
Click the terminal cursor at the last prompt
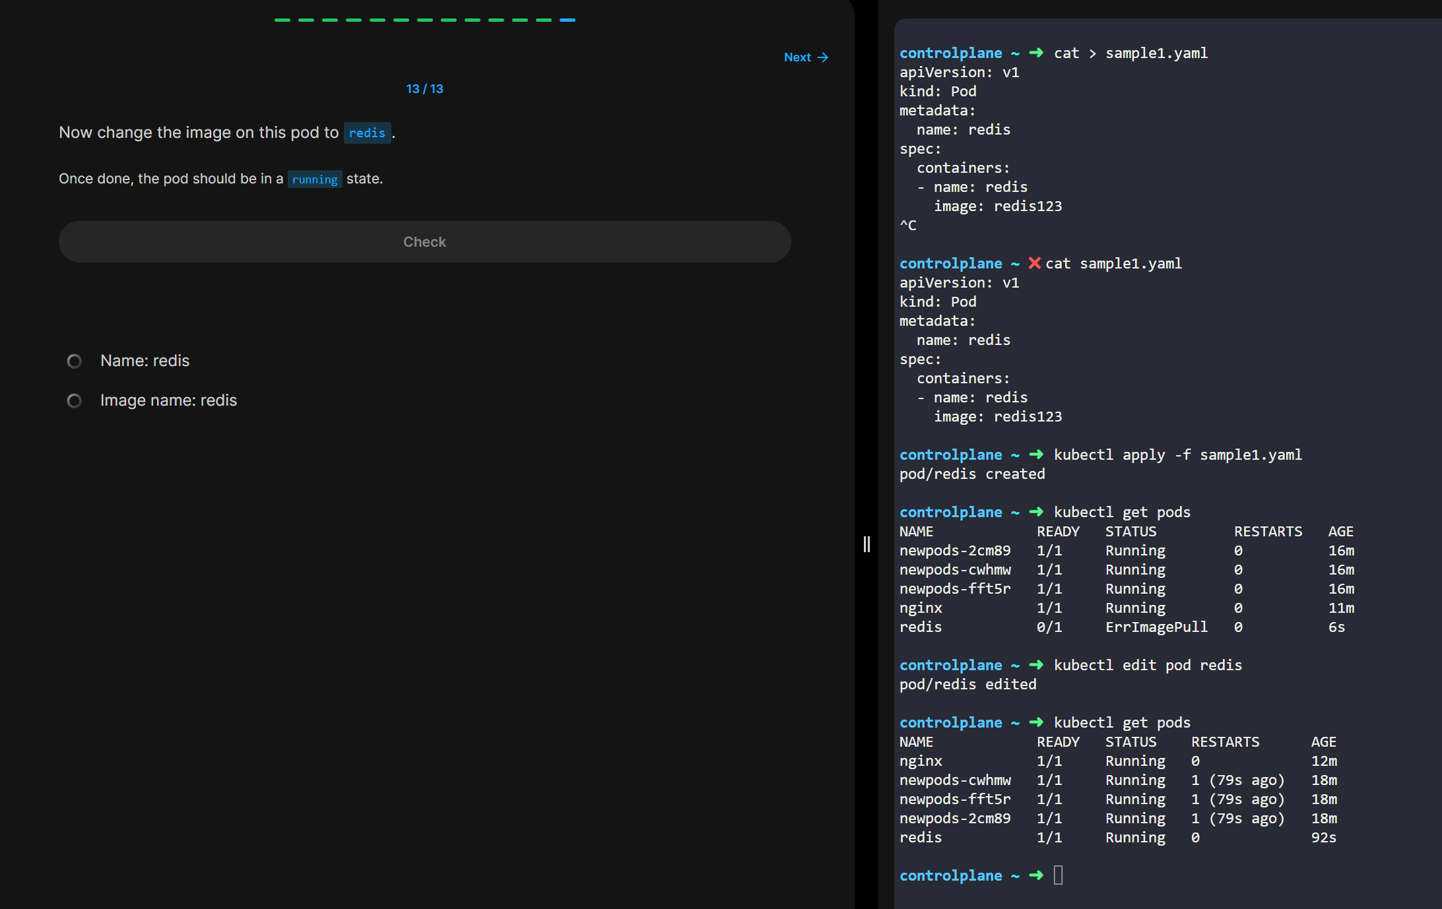[1058, 875]
